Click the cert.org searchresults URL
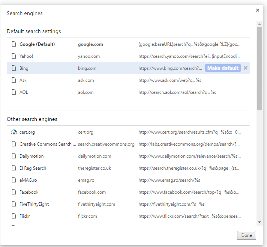This screenshot has height=247, width=267. 189,132
